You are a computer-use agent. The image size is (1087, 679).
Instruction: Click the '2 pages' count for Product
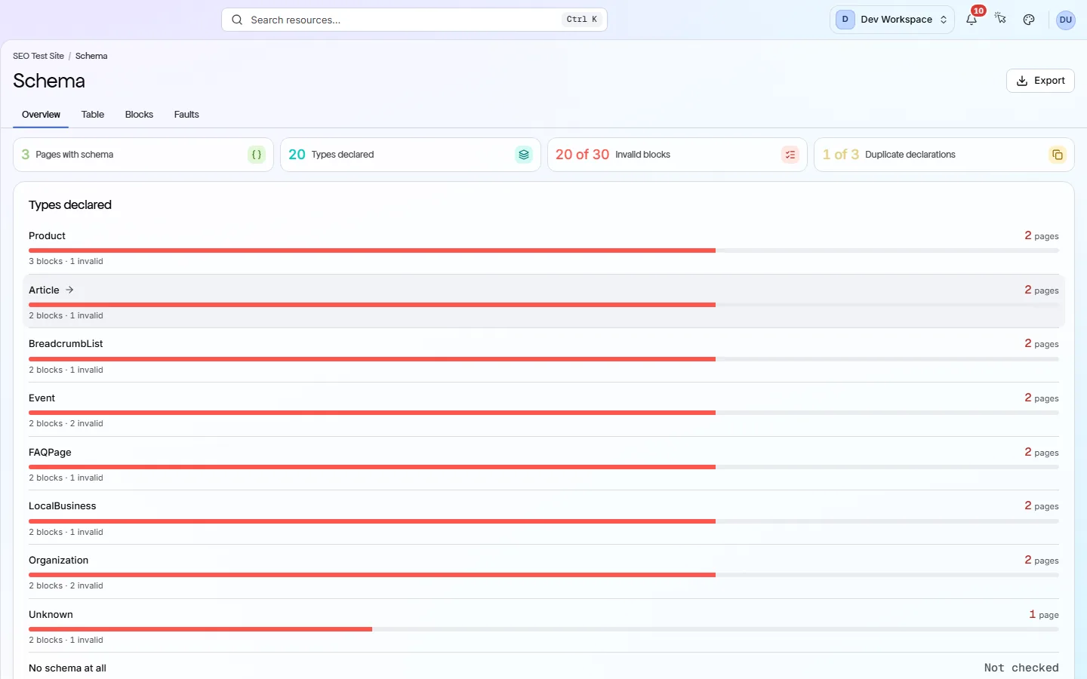(x=1042, y=236)
